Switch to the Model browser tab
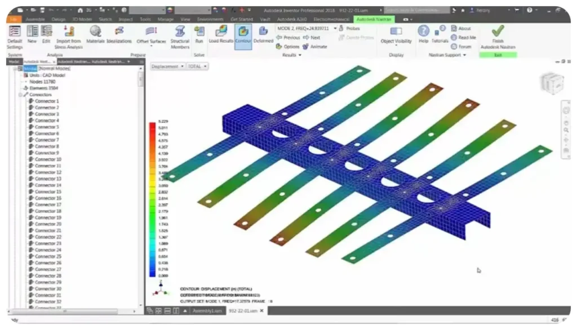Image resolution: width=577 pixels, height=330 pixels. pyautogui.click(x=14, y=61)
